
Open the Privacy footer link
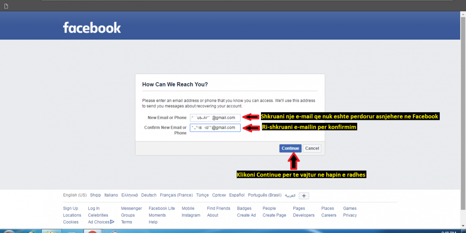(350, 215)
